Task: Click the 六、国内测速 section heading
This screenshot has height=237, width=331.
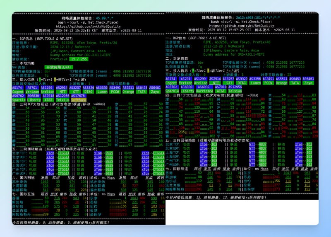Action: coord(23,177)
